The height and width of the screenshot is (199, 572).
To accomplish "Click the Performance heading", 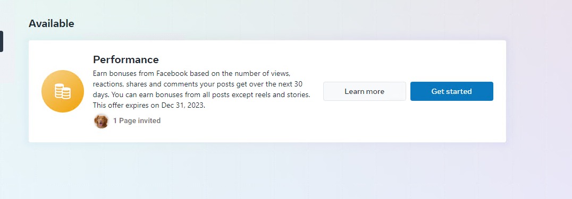I will (126, 59).
